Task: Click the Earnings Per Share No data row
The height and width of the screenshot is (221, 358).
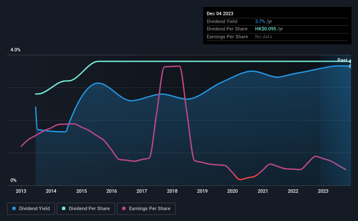Action: pos(277,37)
